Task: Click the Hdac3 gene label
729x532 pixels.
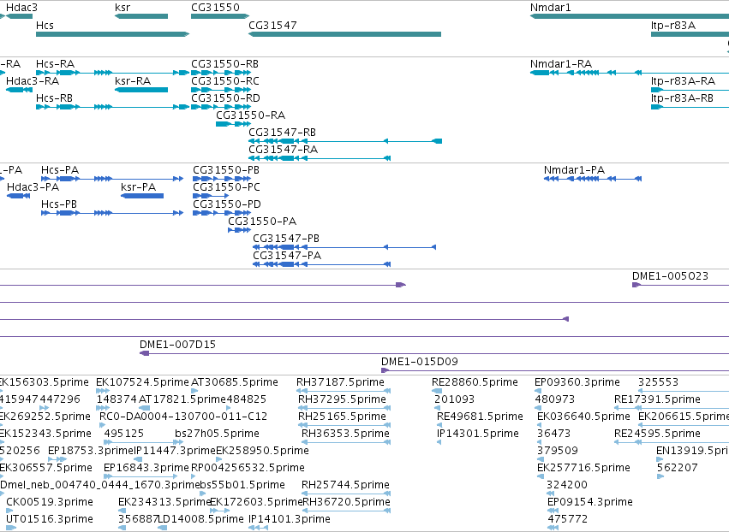Action: click(21, 8)
